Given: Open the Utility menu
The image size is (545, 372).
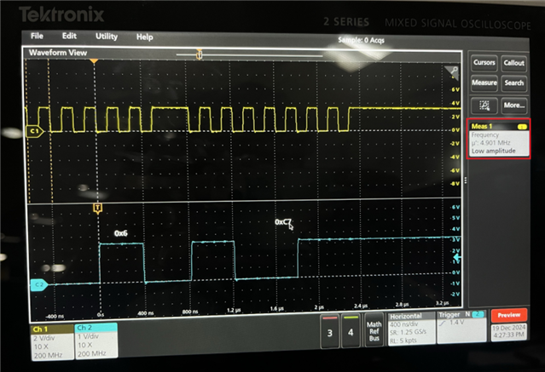Looking at the screenshot, I should point(107,37).
